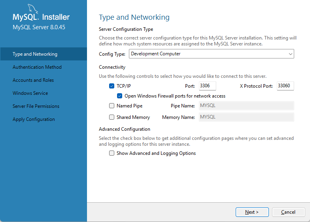Click the Port: label
The width and height of the screenshot is (310, 222).
click(x=190, y=86)
